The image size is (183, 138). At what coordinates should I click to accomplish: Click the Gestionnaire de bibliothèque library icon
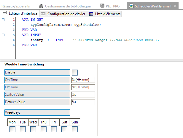[41, 6]
